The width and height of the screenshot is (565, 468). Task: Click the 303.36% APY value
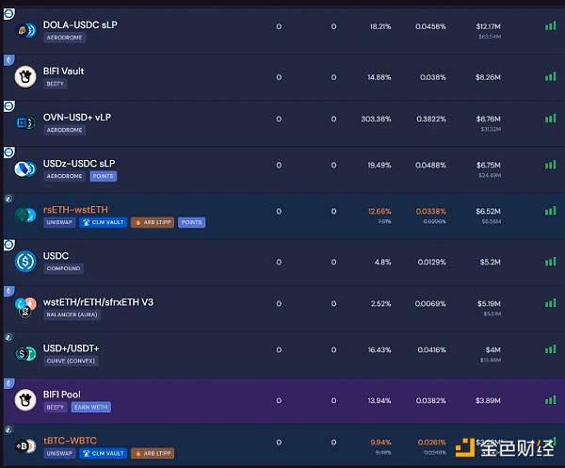pos(375,119)
